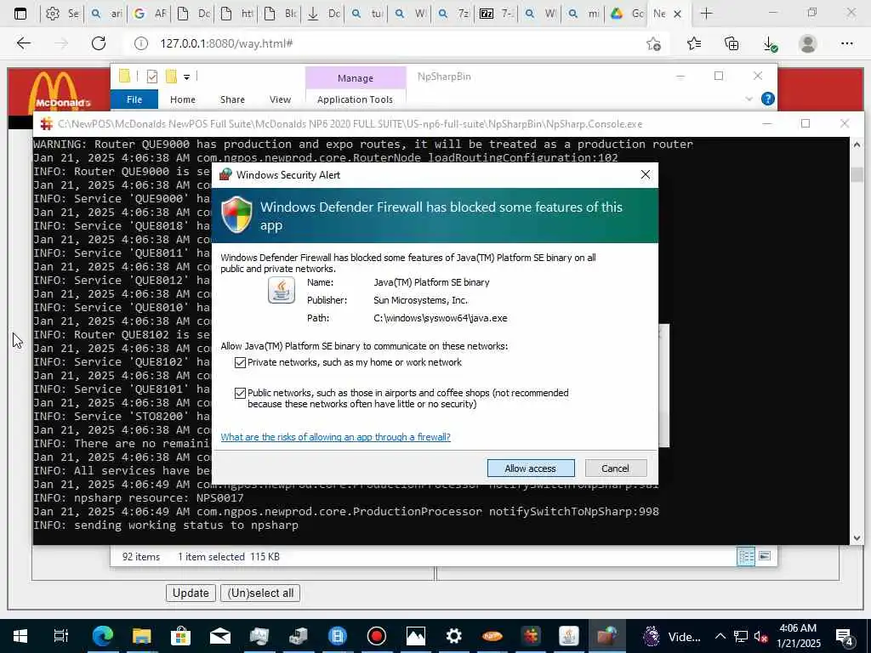This screenshot has width=871, height=653.
Task: Open Settings gear from the taskbar
Action: tap(454, 636)
